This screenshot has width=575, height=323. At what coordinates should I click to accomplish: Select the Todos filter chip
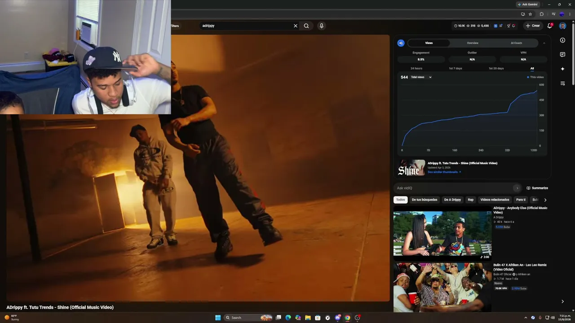tap(400, 200)
